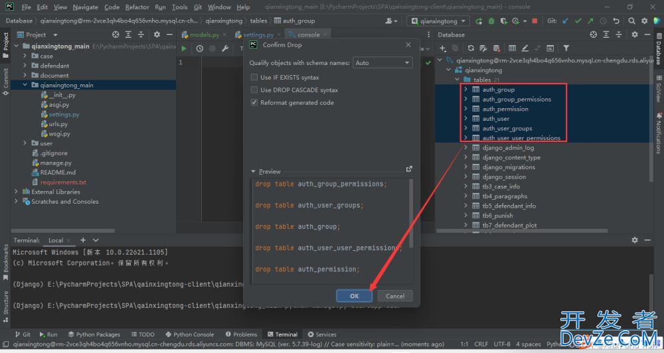Enable Use DROP CASCADE syntax checkbox
Image resolution: width=664 pixels, height=353 pixels.
pos(254,90)
